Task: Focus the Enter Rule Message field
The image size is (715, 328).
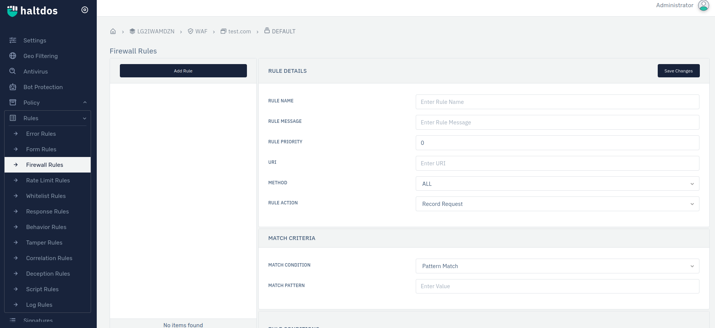Action: [x=557, y=122]
